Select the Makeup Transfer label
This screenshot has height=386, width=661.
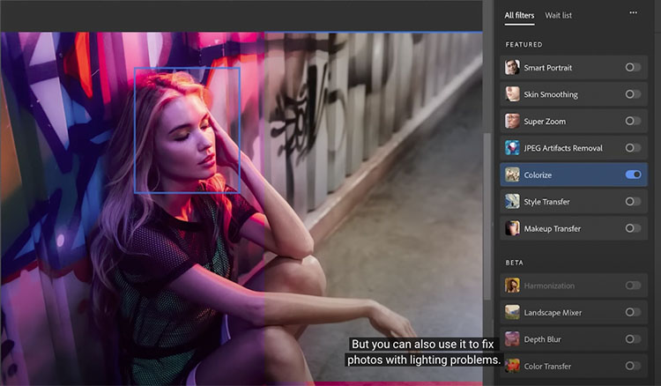[x=553, y=229]
